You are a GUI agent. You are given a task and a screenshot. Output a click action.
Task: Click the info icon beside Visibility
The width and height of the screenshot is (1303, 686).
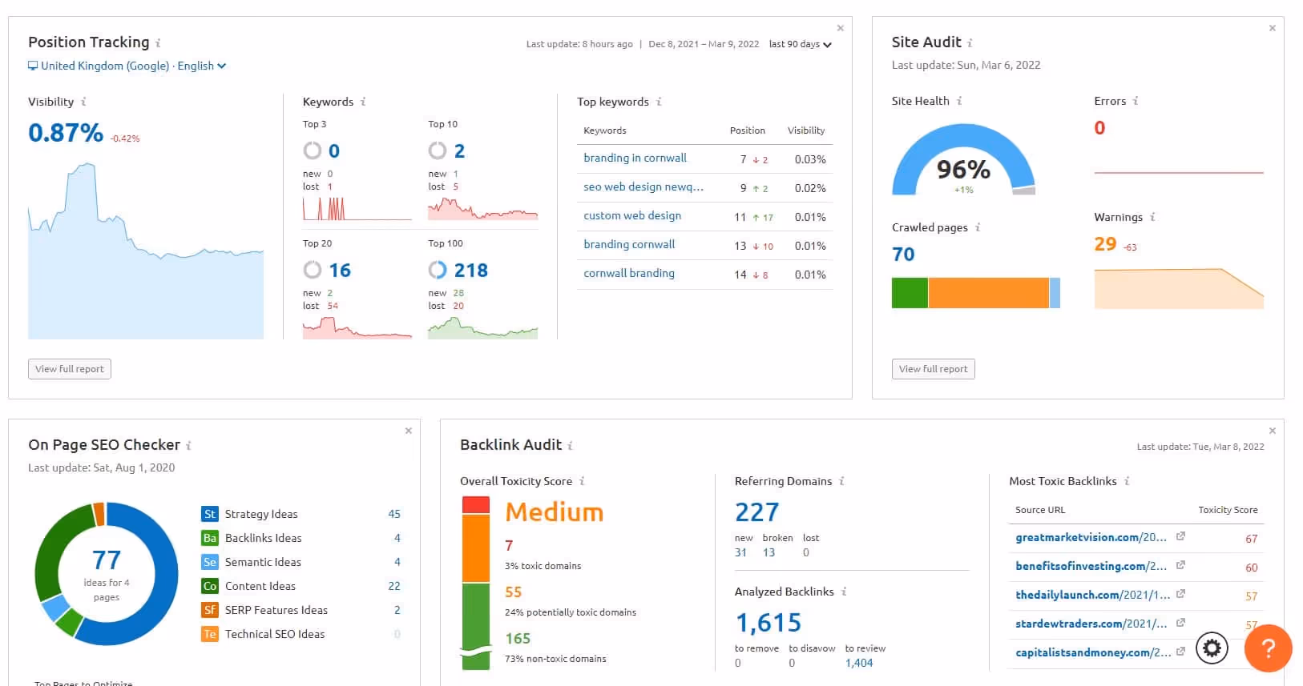coord(83,102)
